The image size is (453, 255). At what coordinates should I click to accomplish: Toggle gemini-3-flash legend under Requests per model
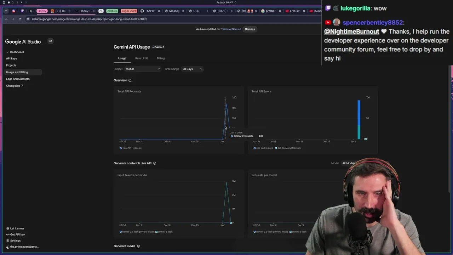(x=298, y=232)
